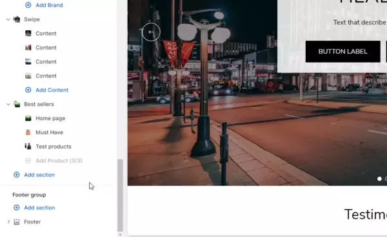Select the Best sellers label
The image size is (387, 237).
[39, 104]
